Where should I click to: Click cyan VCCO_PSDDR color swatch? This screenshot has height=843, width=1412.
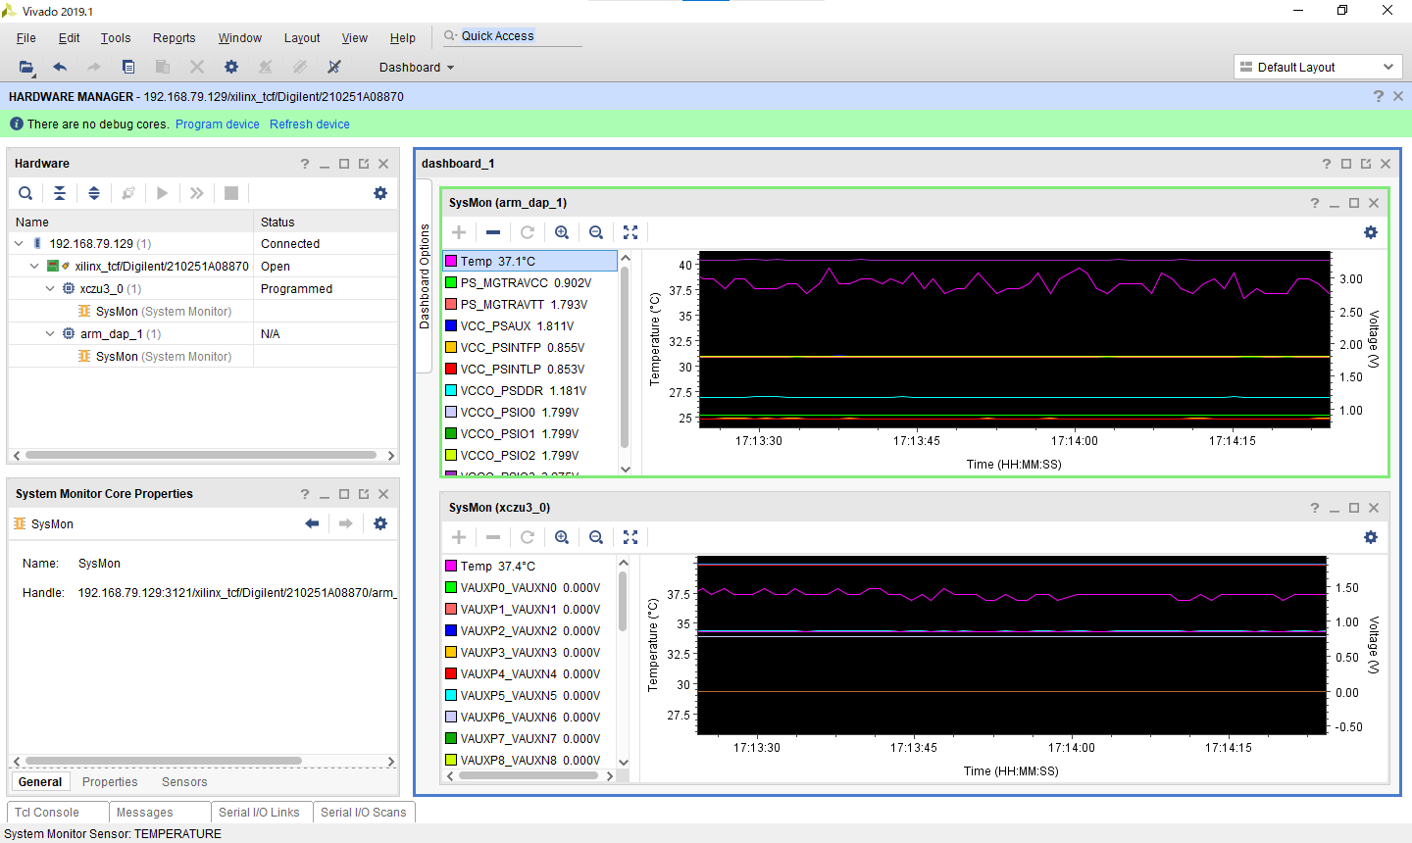(x=451, y=390)
